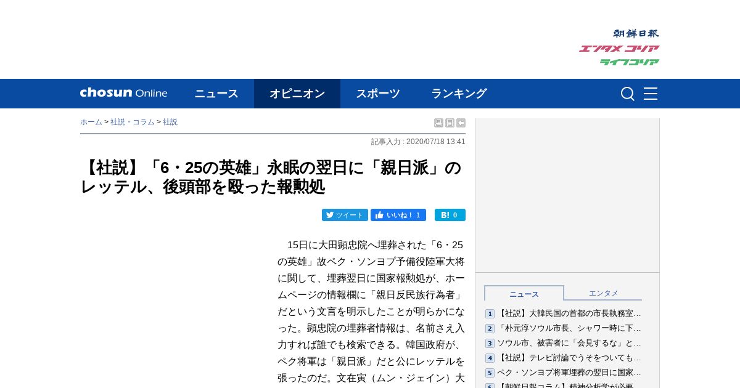The height and width of the screenshot is (388, 740).
Task: Click the back arrow icon
Action: coord(461,123)
